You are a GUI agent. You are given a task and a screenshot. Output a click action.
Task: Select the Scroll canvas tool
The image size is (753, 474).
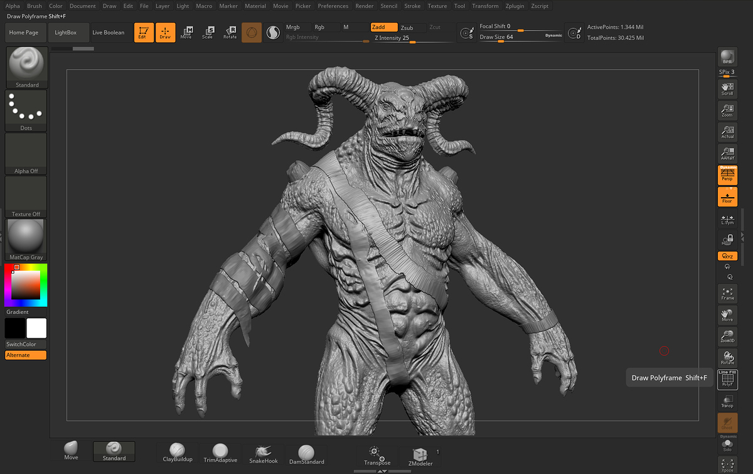point(727,89)
